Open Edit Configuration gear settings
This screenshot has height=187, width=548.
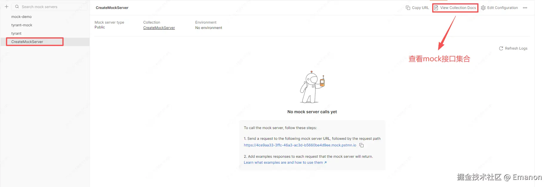pyautogui.click(x=483, y=8)
